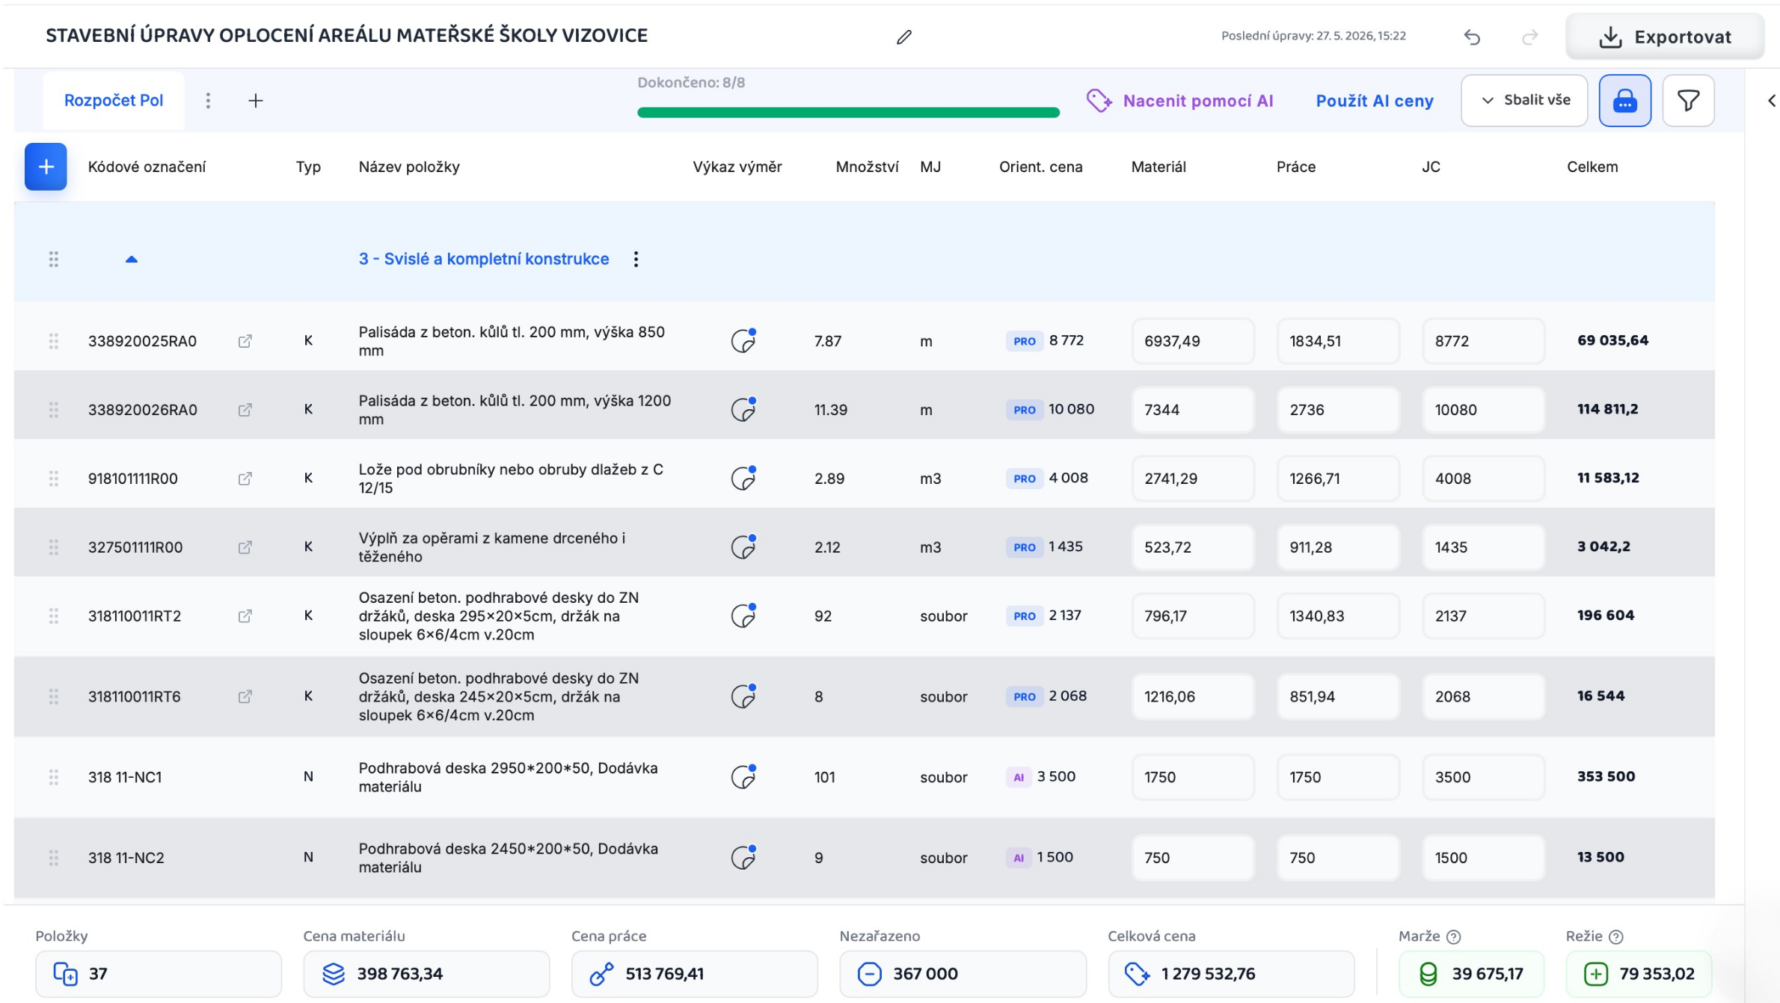Click the Položky count box showing 37
The height and width of the screenshot is (1003, 1780).
point(159,974)
